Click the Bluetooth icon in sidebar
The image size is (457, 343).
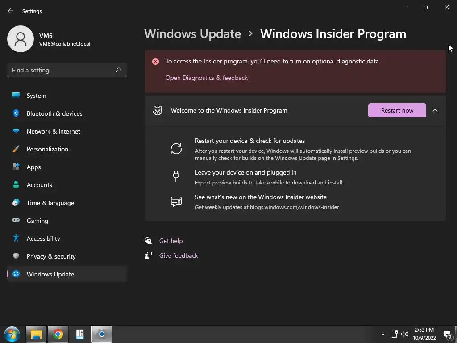pos(16,113)
